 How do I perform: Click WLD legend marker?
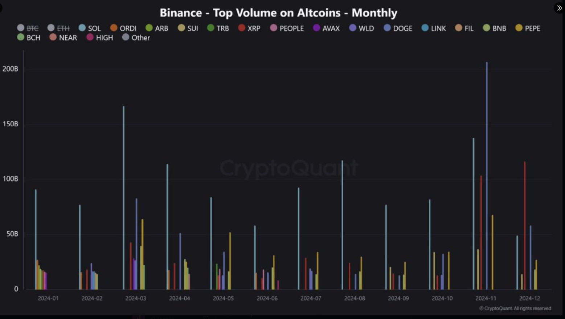click(x=353, y=28)
